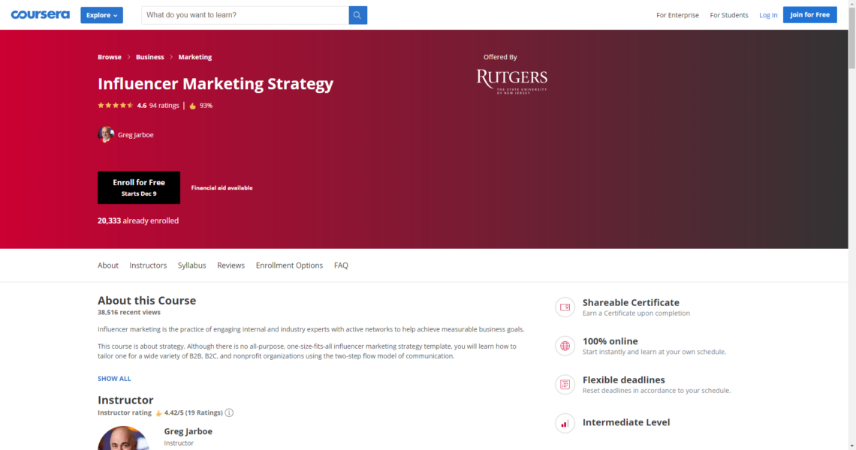Screen dimensions: 856x450
Task: Click the star rating next to 4.6
Action: coord(116,105)
